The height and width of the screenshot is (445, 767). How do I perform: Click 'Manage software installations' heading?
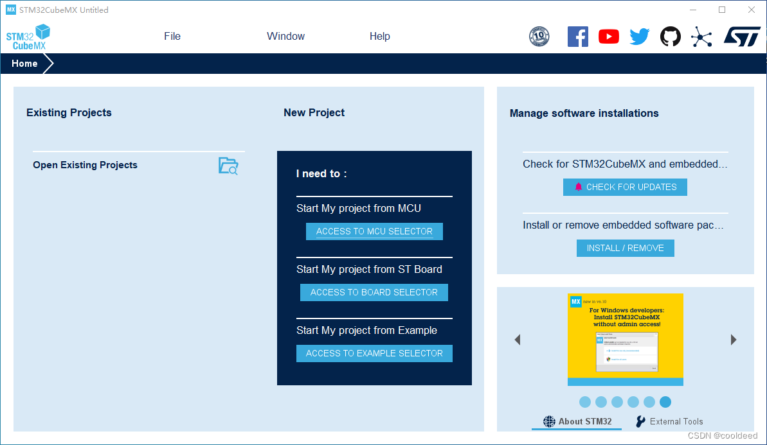(584, 113)
